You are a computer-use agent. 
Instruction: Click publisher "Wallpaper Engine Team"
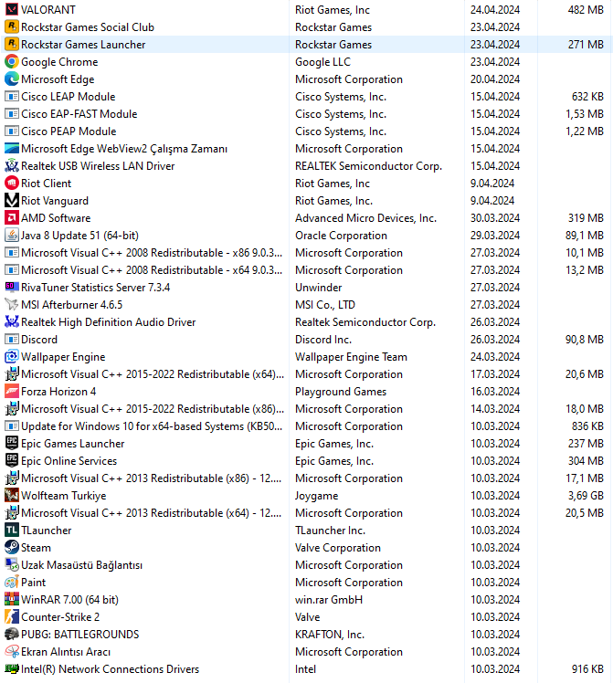coord(351,357)
